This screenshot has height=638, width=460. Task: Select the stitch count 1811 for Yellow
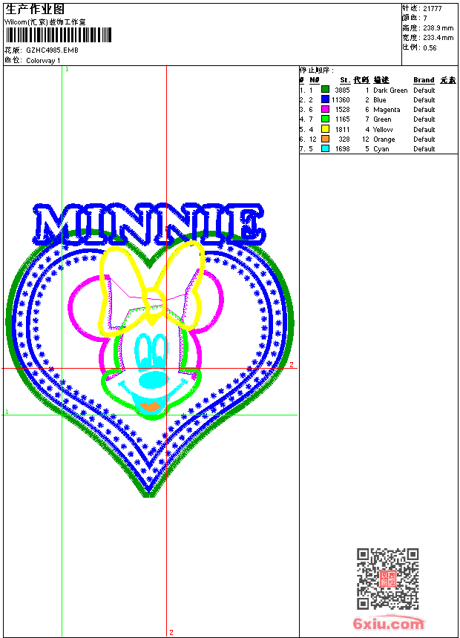(343, 129)
